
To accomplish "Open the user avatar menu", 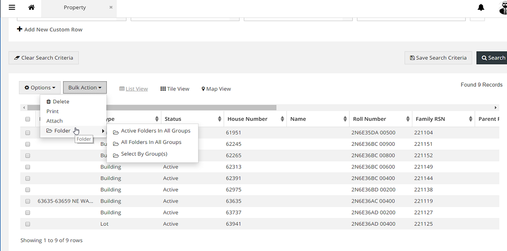I will point(502,8).
